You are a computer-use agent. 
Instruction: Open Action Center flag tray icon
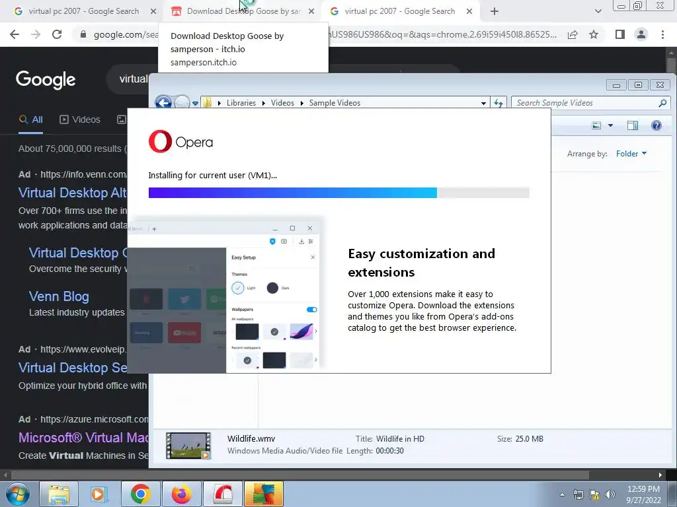(x=594, y=494)
